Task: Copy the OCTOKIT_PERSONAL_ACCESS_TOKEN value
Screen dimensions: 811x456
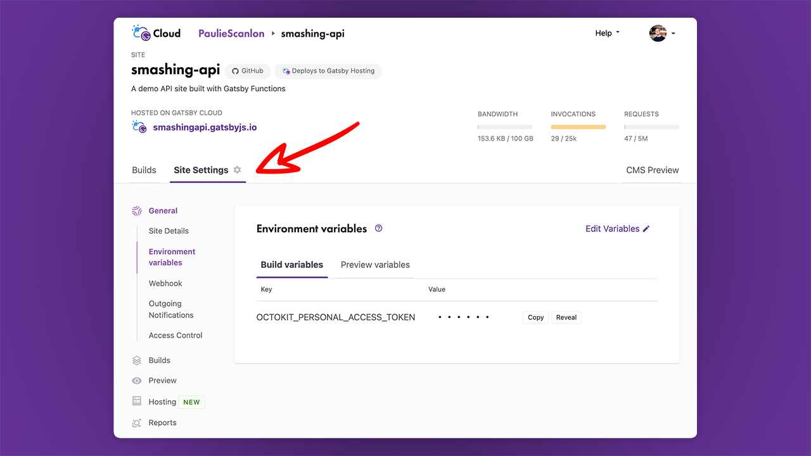Action: [535, 317]
